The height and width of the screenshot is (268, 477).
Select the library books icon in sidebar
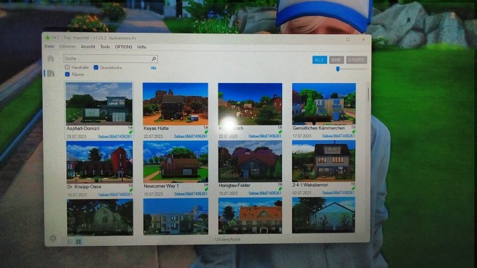(50, 73)
